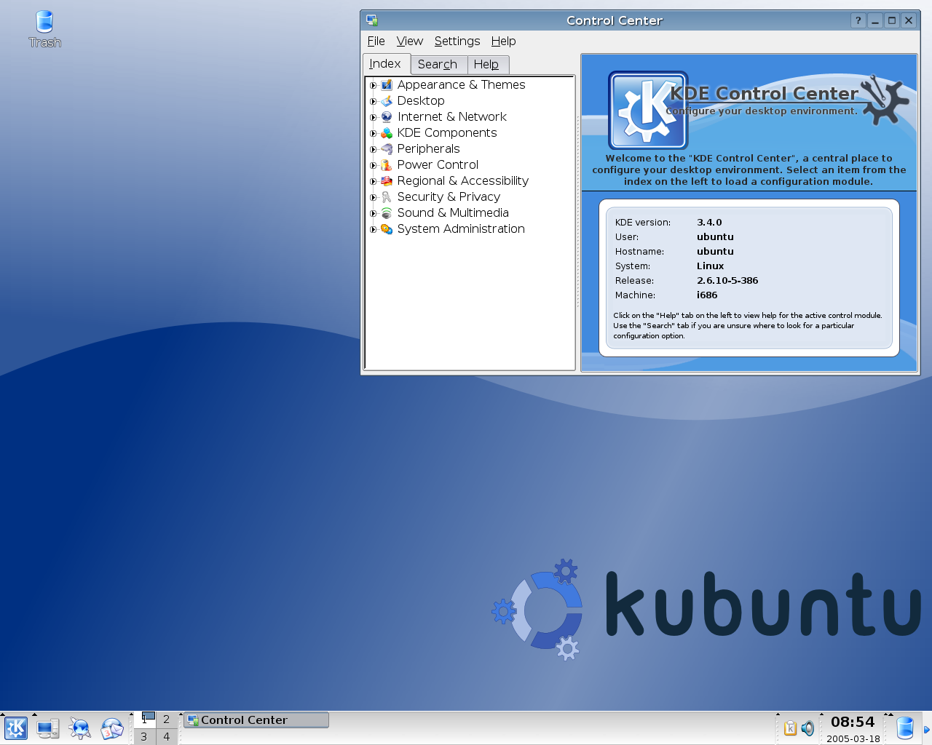Select the "Sound & Multimedia" label in the tree
This screenshot has height=745, width=932.
pos(453,213)
